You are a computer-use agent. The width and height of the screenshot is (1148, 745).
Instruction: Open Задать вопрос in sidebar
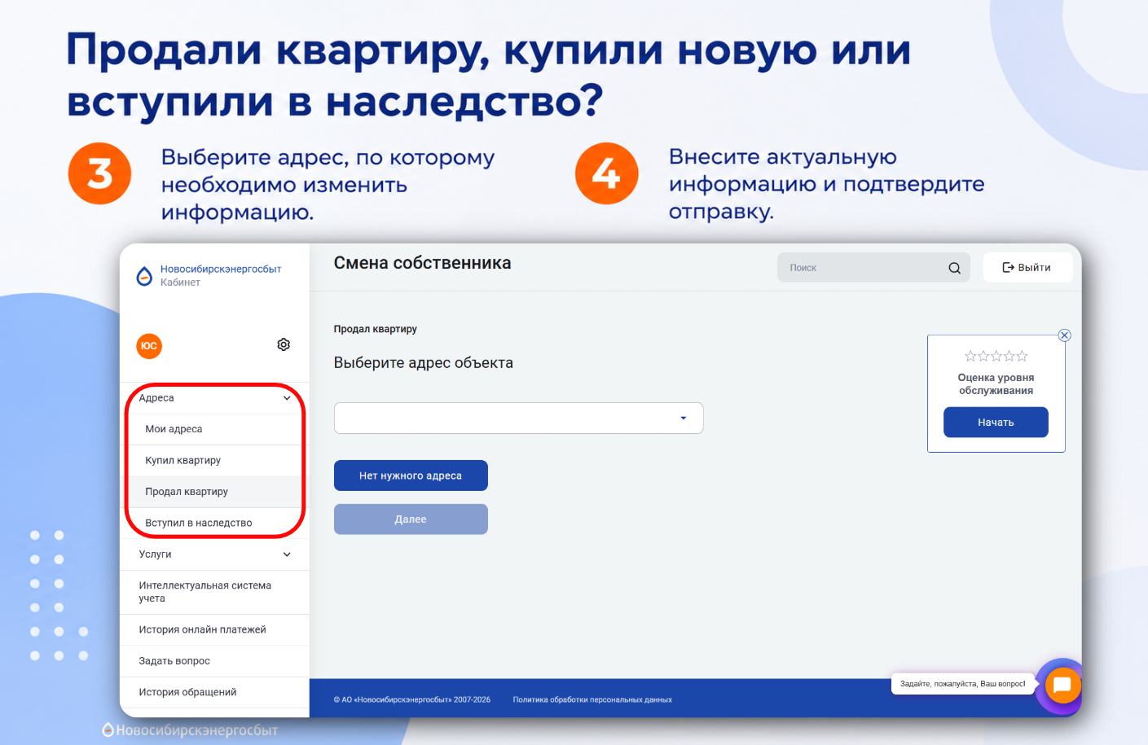click(x=214, y=661)
